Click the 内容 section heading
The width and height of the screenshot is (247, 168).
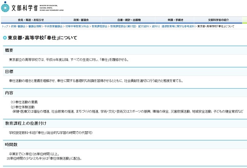pyautogui.click(x=9, y=93)
